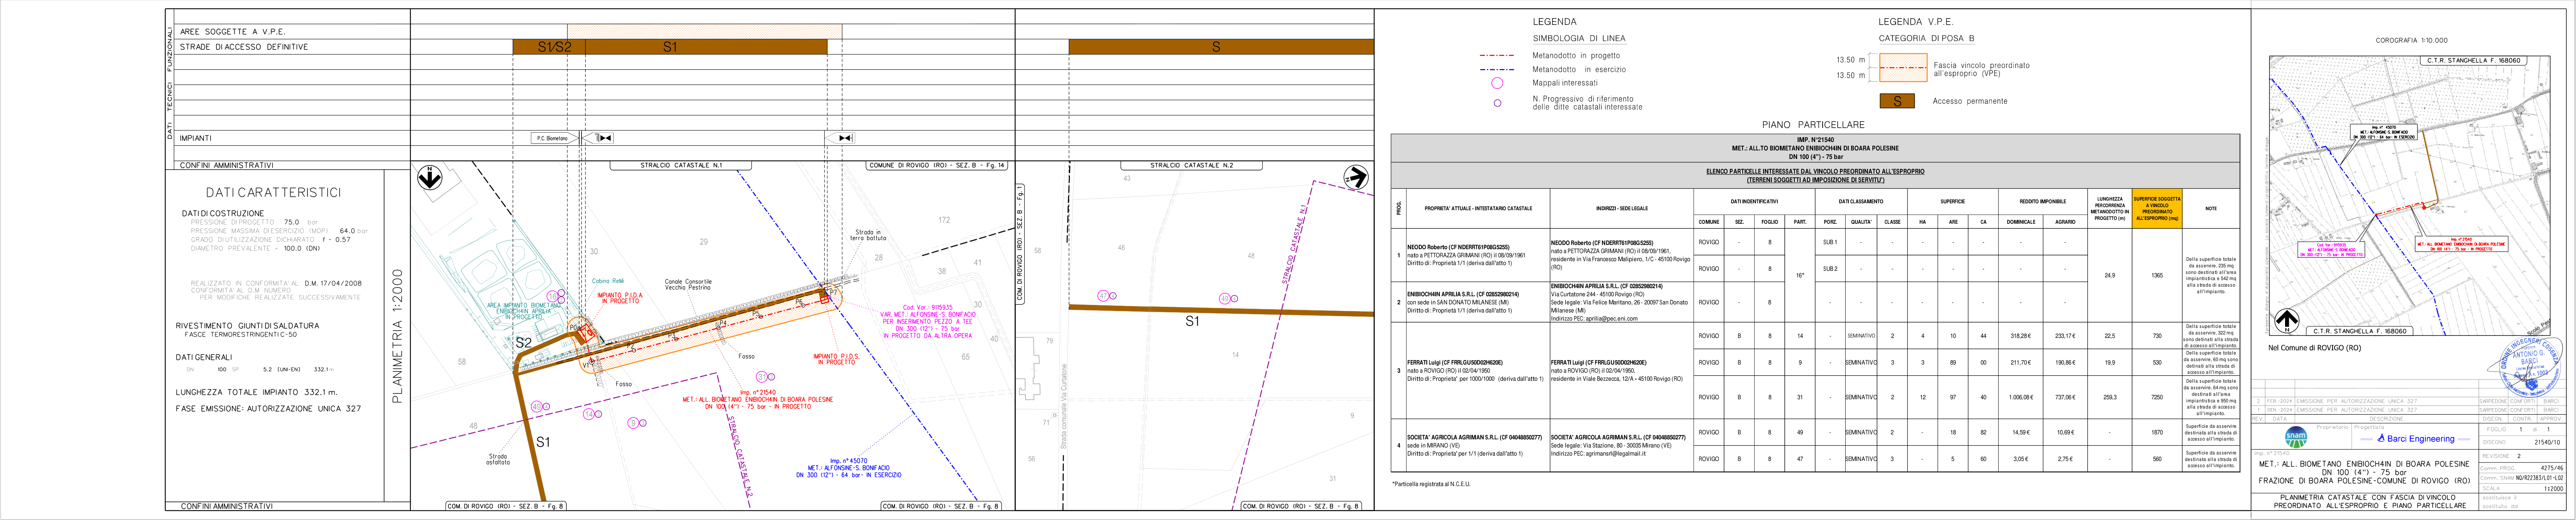Image resolution: width=2576 pixels, height=520 pixels.
Task: Click the brown 'S' accesso permanente legend box
Action: [1897, 101]
